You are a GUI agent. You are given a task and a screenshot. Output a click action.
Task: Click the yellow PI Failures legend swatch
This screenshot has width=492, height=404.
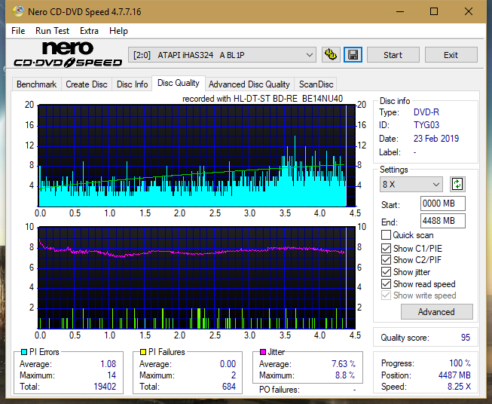pyautogui.click(x=142, y=352)
